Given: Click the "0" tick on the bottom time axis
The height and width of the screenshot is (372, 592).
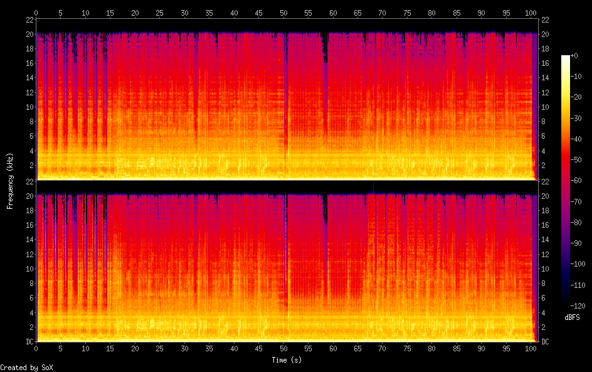Looking at the screenshot, I should 36,349.
